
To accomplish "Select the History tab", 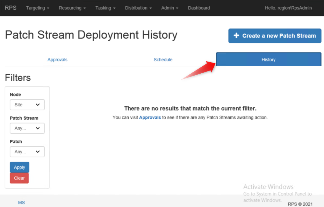I will tap(268, 60).
